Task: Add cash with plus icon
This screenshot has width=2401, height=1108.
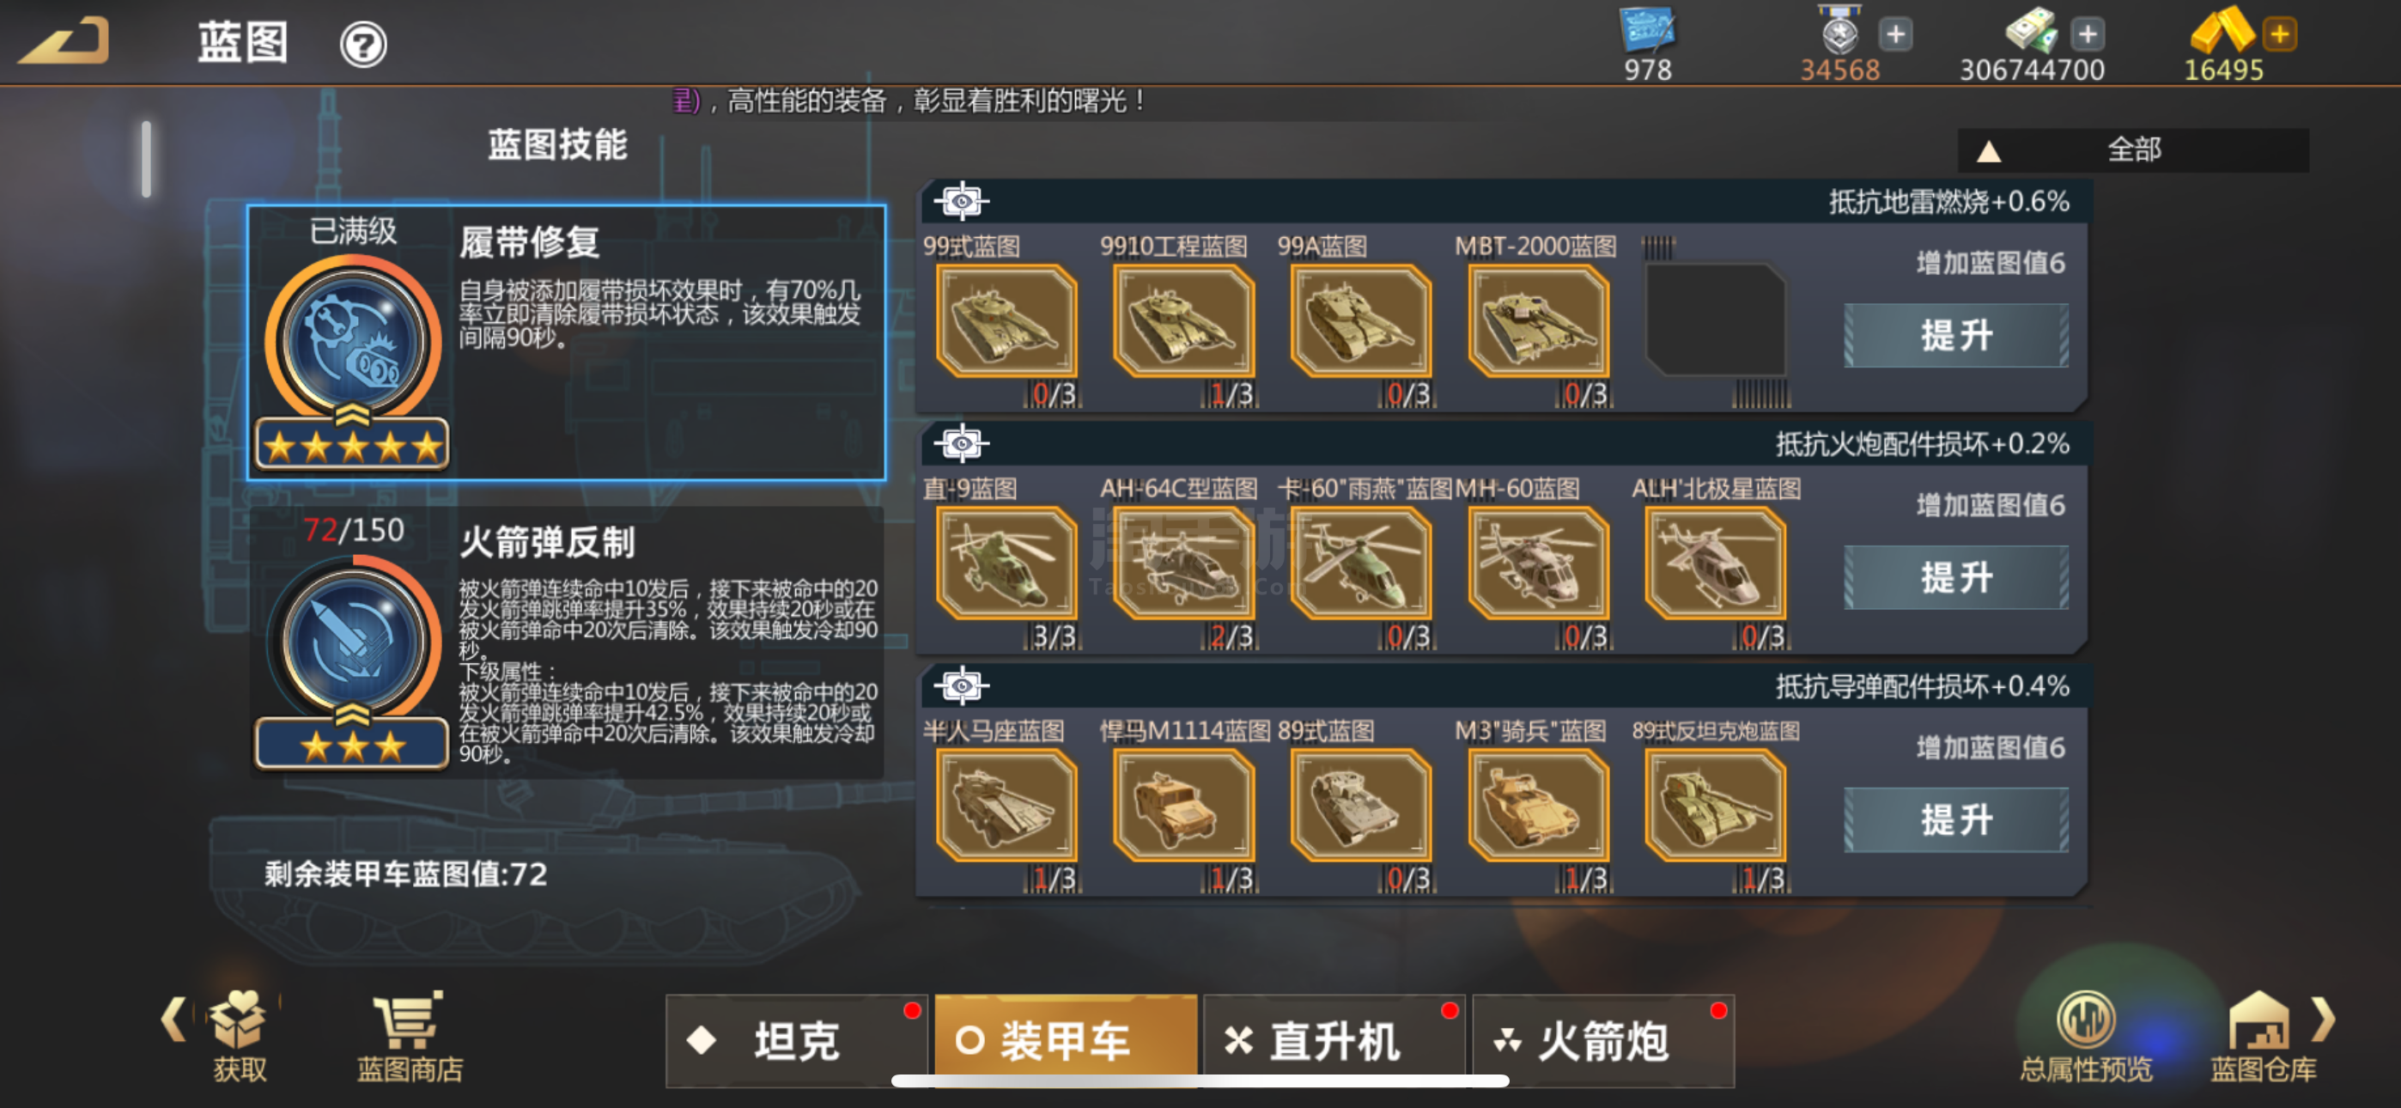Action: click(x=2087, y=34)
